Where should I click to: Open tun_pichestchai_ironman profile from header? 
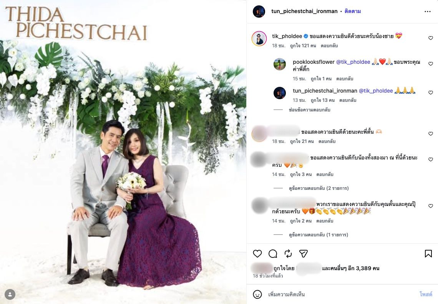pyautogui.click(x=304, y=12)
